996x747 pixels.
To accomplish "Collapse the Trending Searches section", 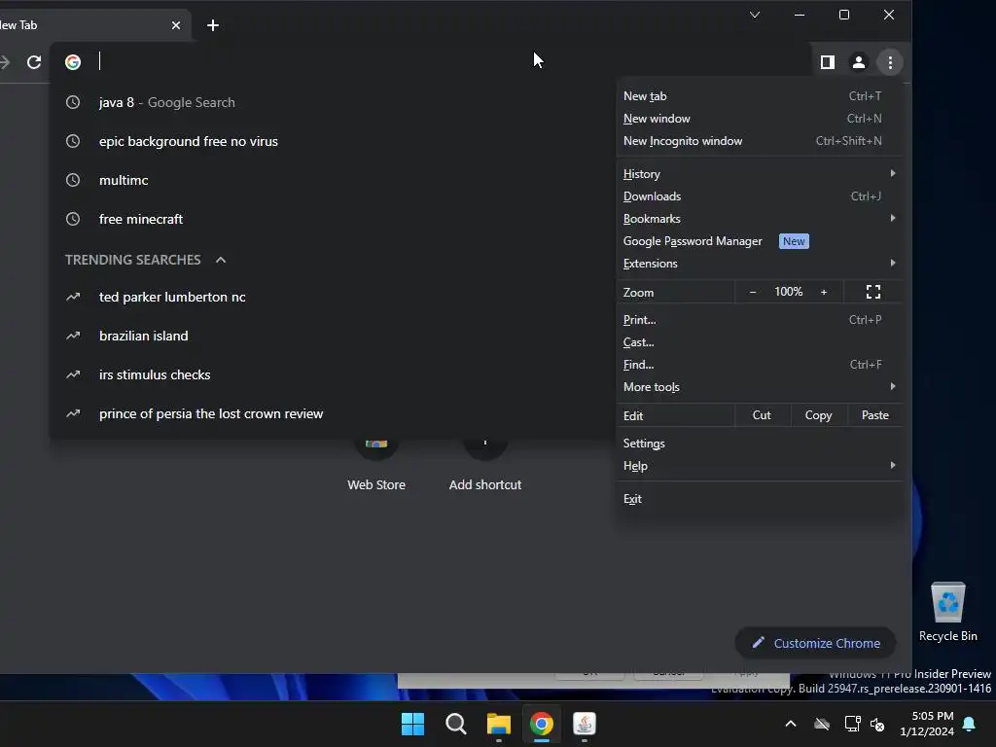I will click(x=221, y=260).
